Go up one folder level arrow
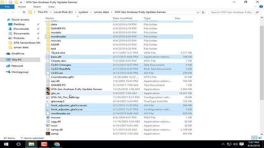This screenshot has height=148, width=264. [x=24, y=12]
